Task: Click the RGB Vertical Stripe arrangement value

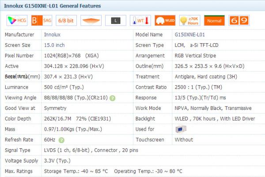Action: pos(195,56)
